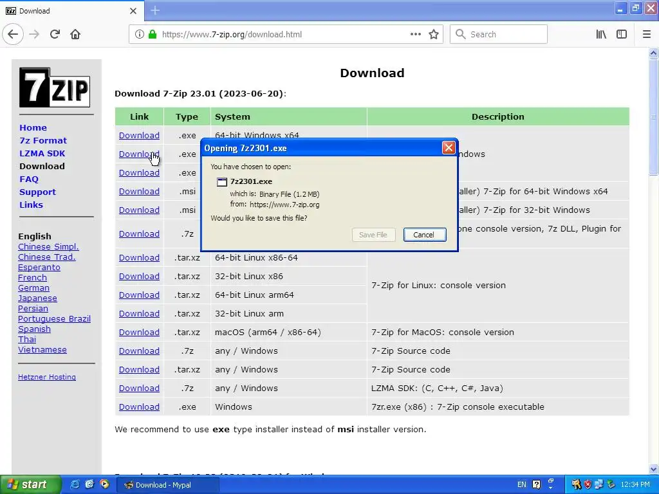
Task: Select the Download - Mypal taskbar button
Action: 167,485
